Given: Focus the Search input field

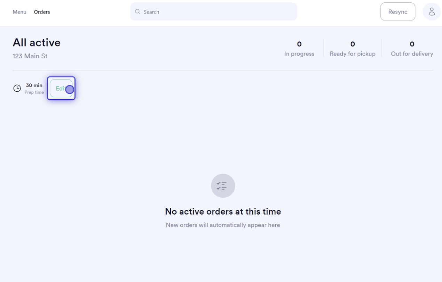Looking at the screenshot, I should (214, 11).
